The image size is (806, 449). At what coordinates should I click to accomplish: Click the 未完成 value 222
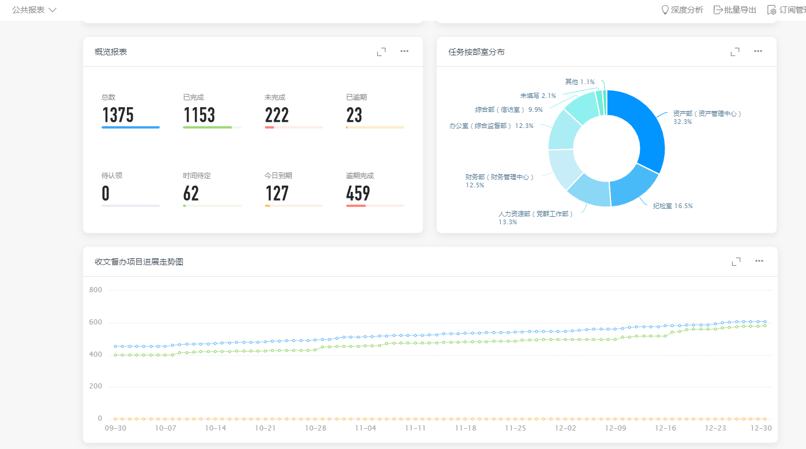coord(277,115)
